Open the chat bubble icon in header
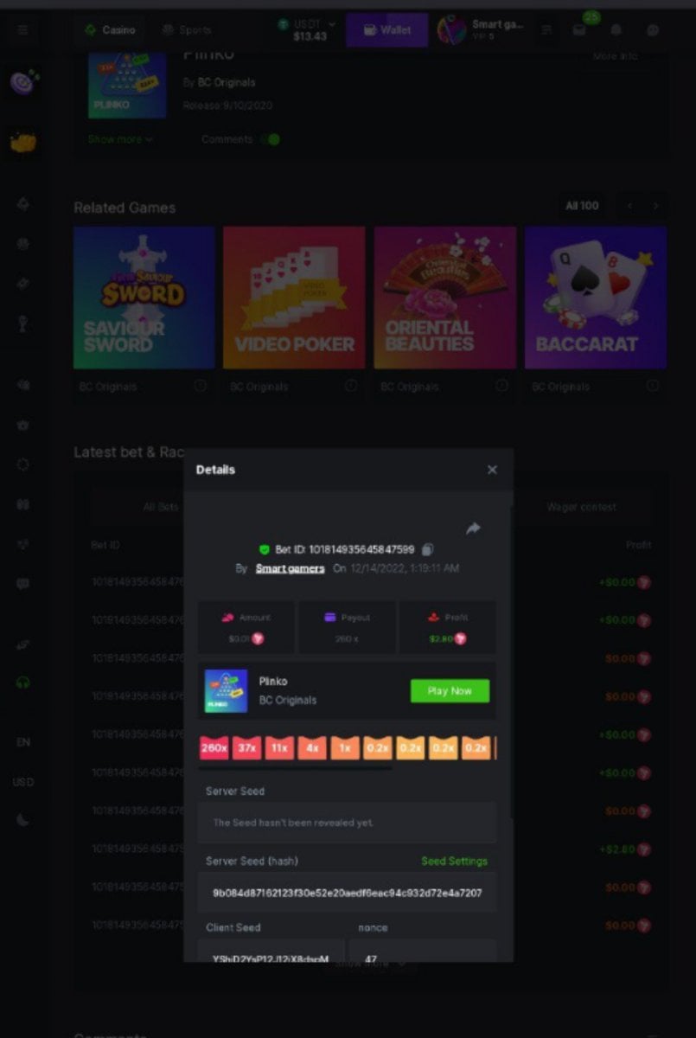This screenshot has width=696, height=1038. tap(653, 30)
